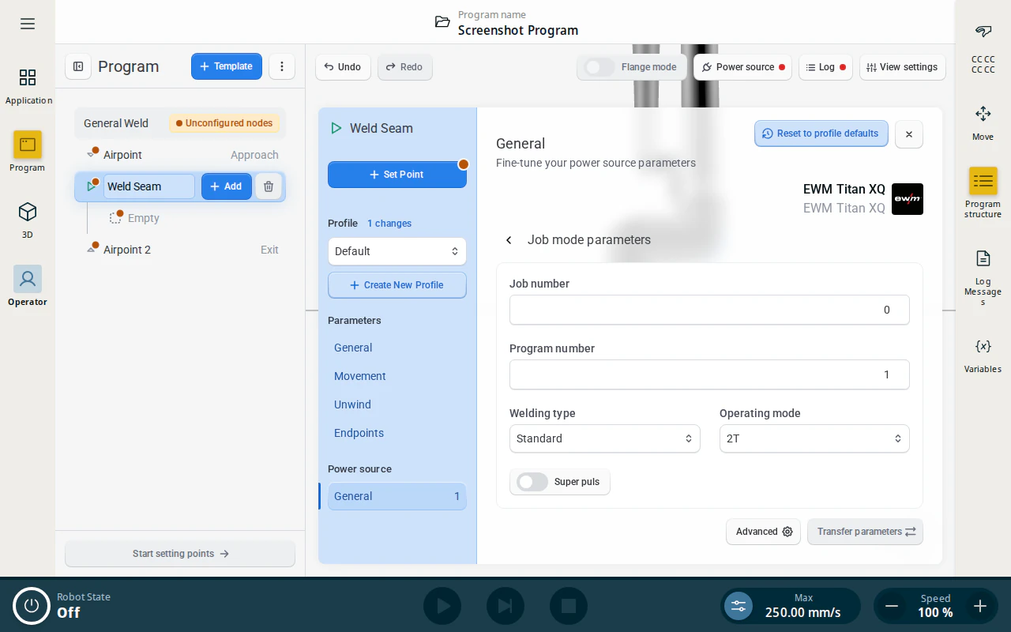Click the stop program button
The image size is (1011, 632).
click(569, 606)
